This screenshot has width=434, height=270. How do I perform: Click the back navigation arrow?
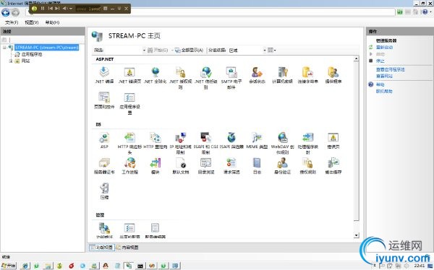coord(6,12)
